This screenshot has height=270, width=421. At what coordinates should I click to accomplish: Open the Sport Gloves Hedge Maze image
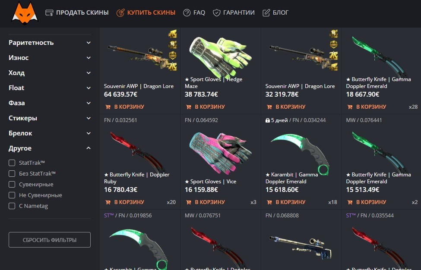pos(220,57)
